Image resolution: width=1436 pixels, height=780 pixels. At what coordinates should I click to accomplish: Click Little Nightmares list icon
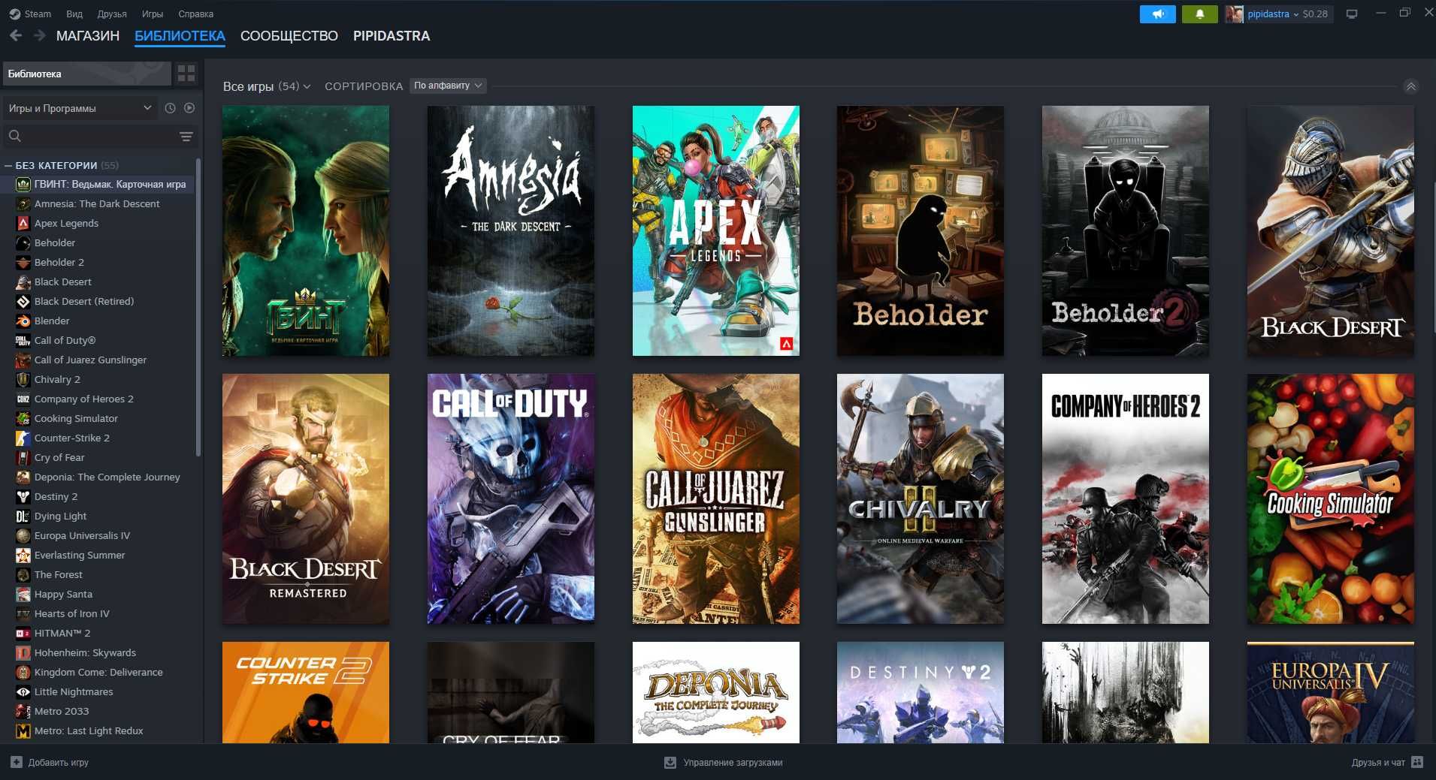(23, 691)
